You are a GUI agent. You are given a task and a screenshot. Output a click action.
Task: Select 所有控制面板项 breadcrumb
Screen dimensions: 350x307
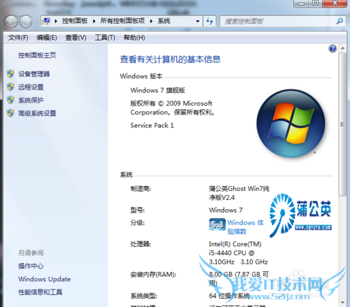(x=122, y=21)
